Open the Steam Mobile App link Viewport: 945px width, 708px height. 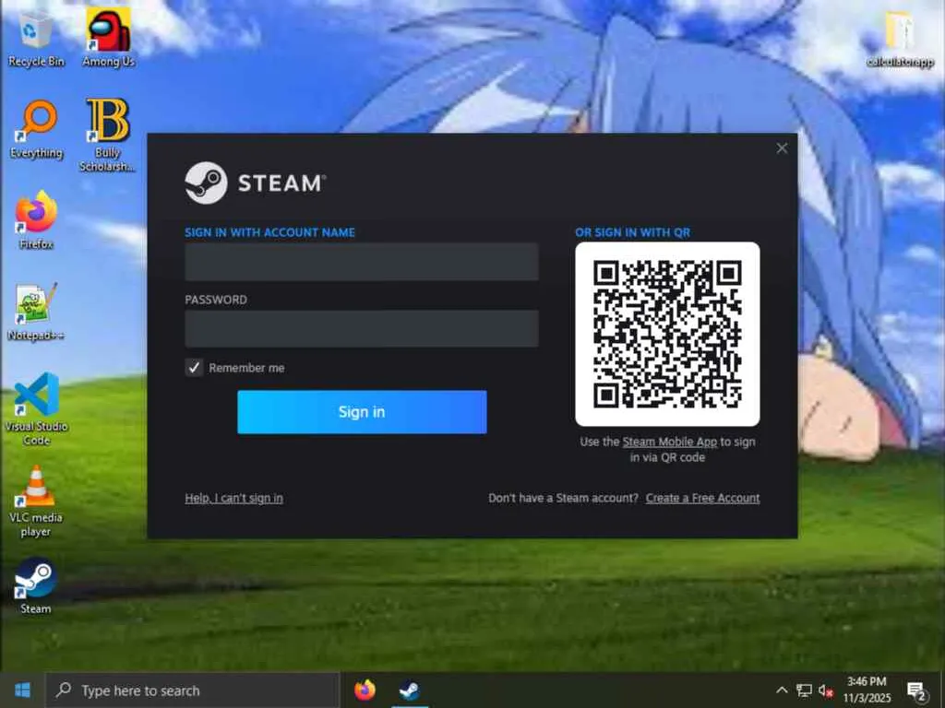coord(670,442)
